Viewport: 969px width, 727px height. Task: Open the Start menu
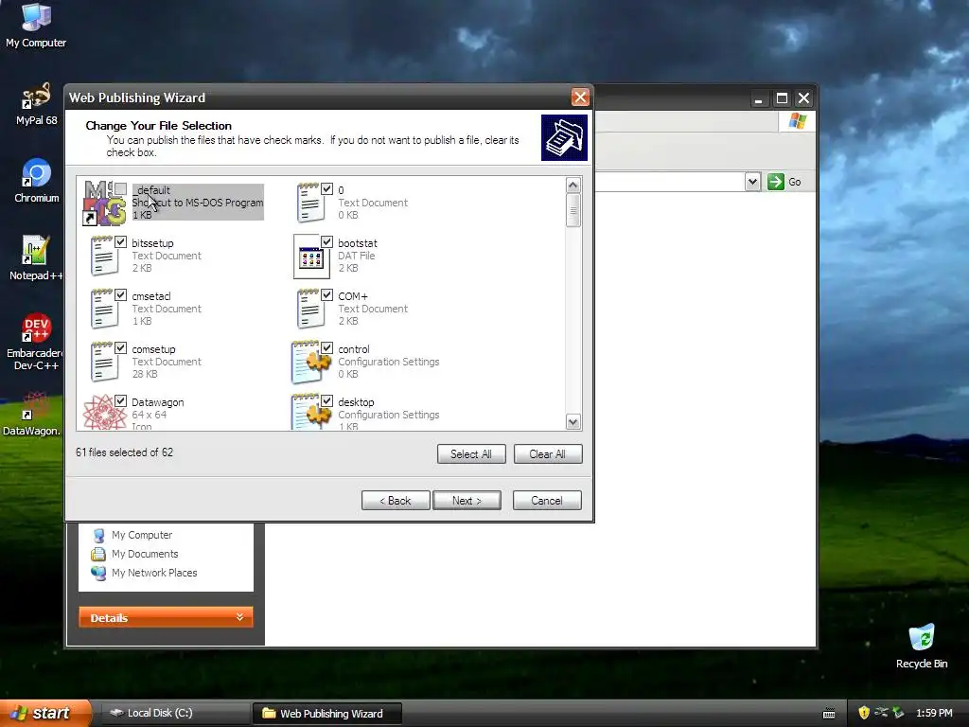[44, 713]
